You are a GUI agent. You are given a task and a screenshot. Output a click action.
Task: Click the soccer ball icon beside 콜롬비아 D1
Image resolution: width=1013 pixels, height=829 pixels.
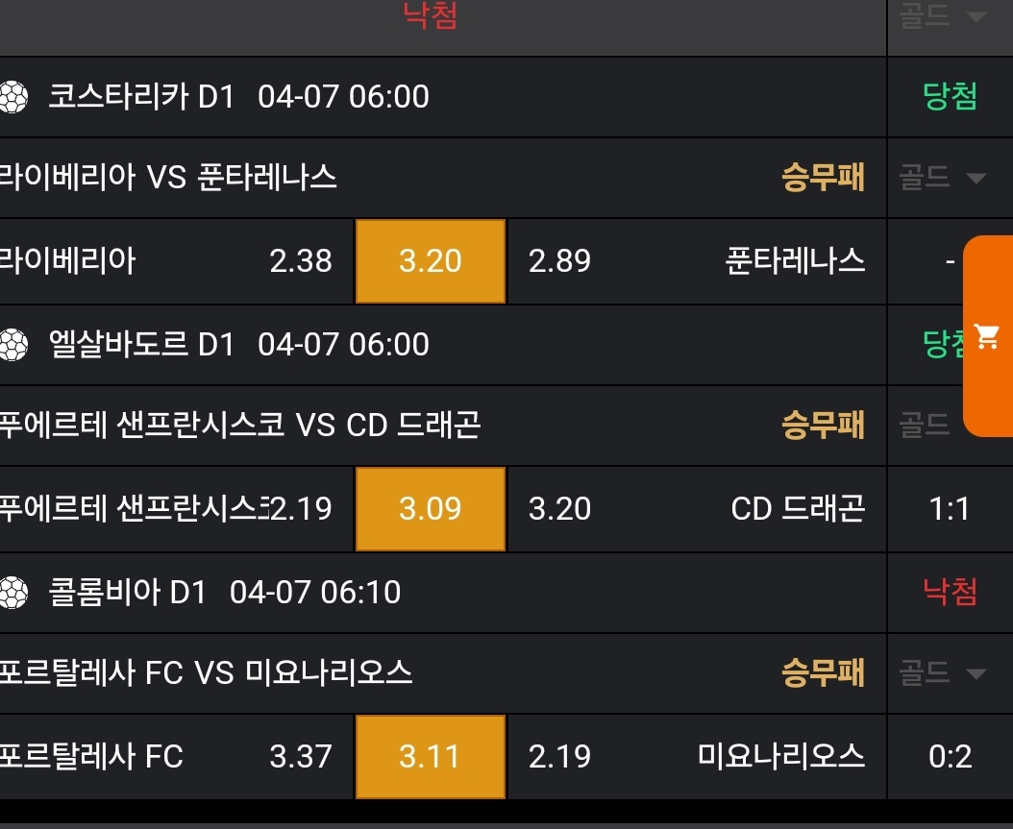pos(12,593)
